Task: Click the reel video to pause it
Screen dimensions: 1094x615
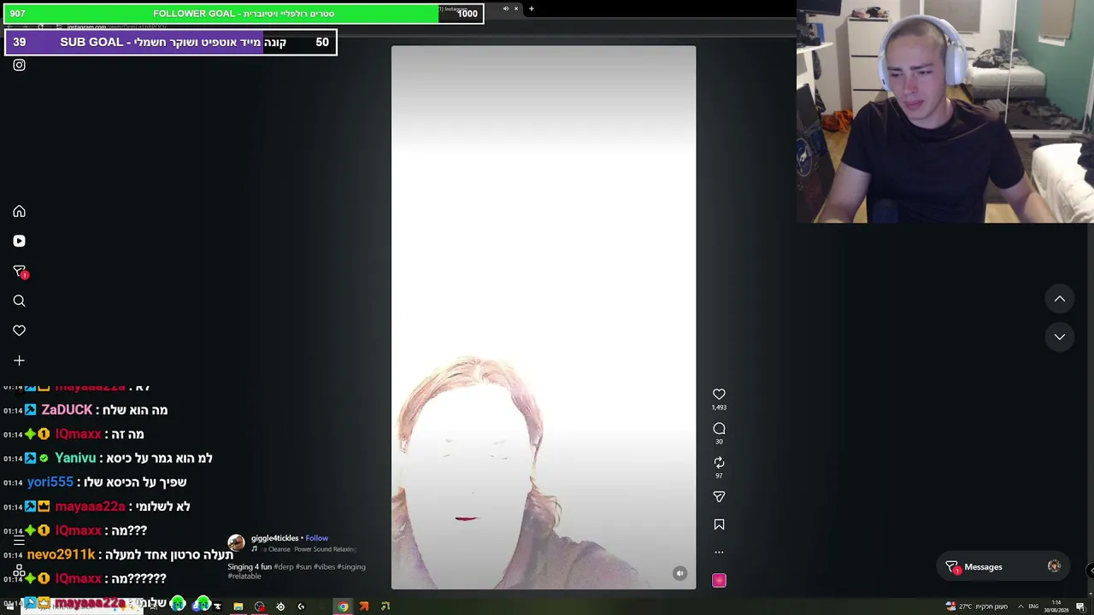Action: (x=544, y=318)
